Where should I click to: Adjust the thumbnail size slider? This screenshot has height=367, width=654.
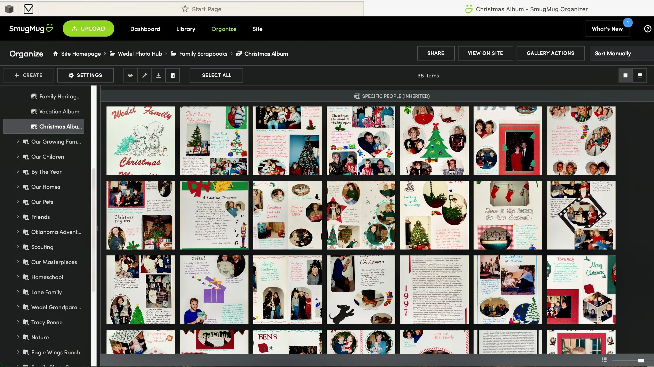point(641,361)
